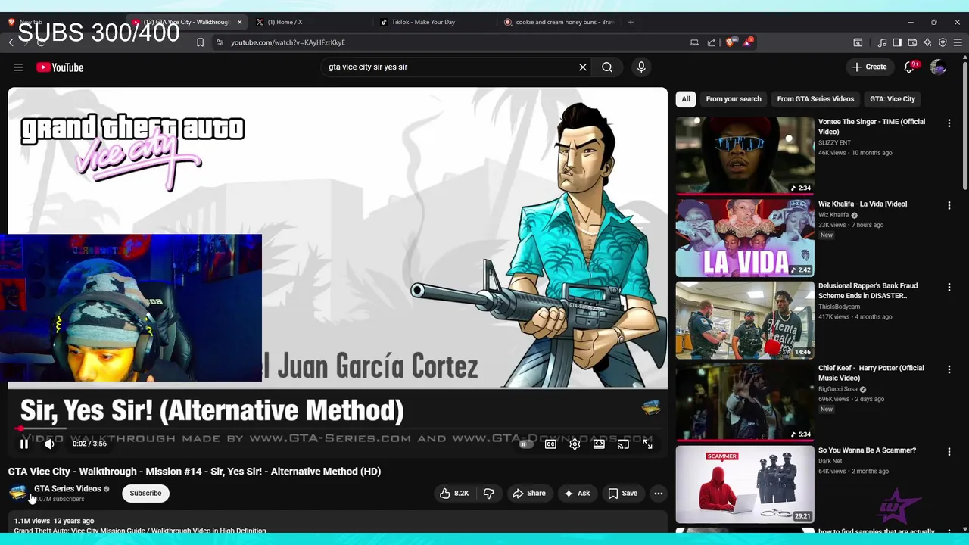The width and height of the screenshot is (969, 545).
Task: Click the ThisIsBodycam channel name
Action: (839, 307)
